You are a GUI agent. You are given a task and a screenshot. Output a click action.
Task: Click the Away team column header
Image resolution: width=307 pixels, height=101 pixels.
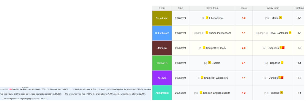(273, 8)
